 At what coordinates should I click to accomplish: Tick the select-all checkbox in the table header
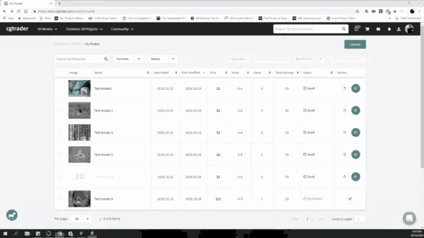pyautogui.click(x=60, y=73)
